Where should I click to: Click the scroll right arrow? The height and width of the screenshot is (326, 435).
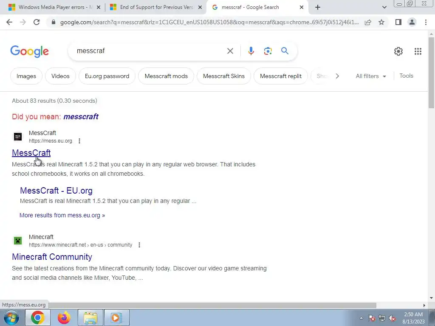tap(424, 305)
